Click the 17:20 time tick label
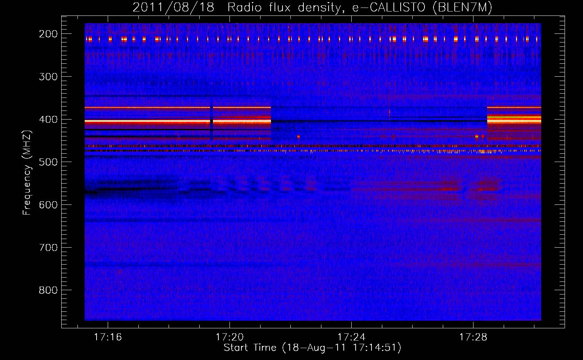 pyautogui.click(x=230, y=337)
